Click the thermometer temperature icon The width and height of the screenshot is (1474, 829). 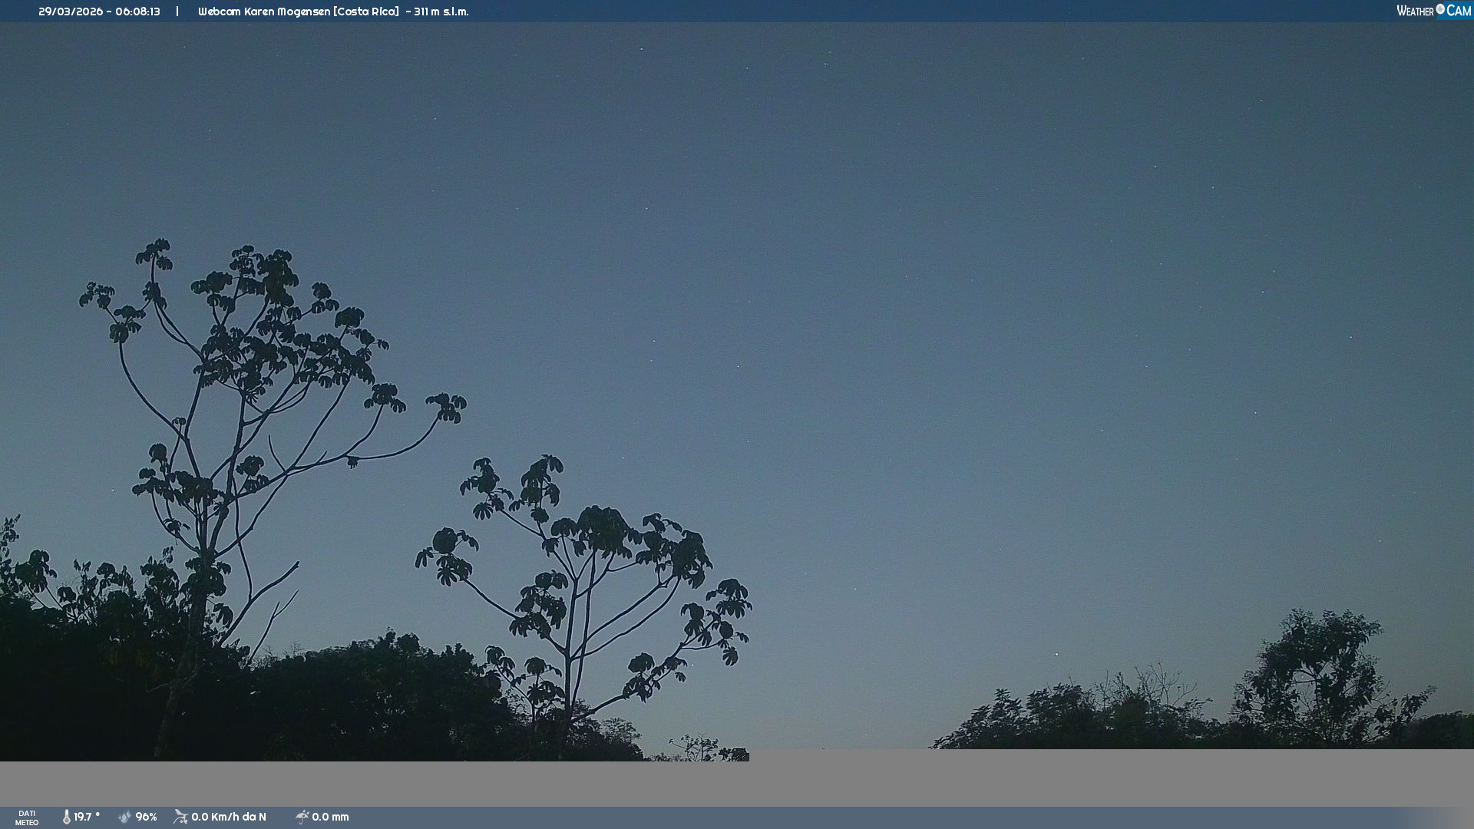(66, 817)
